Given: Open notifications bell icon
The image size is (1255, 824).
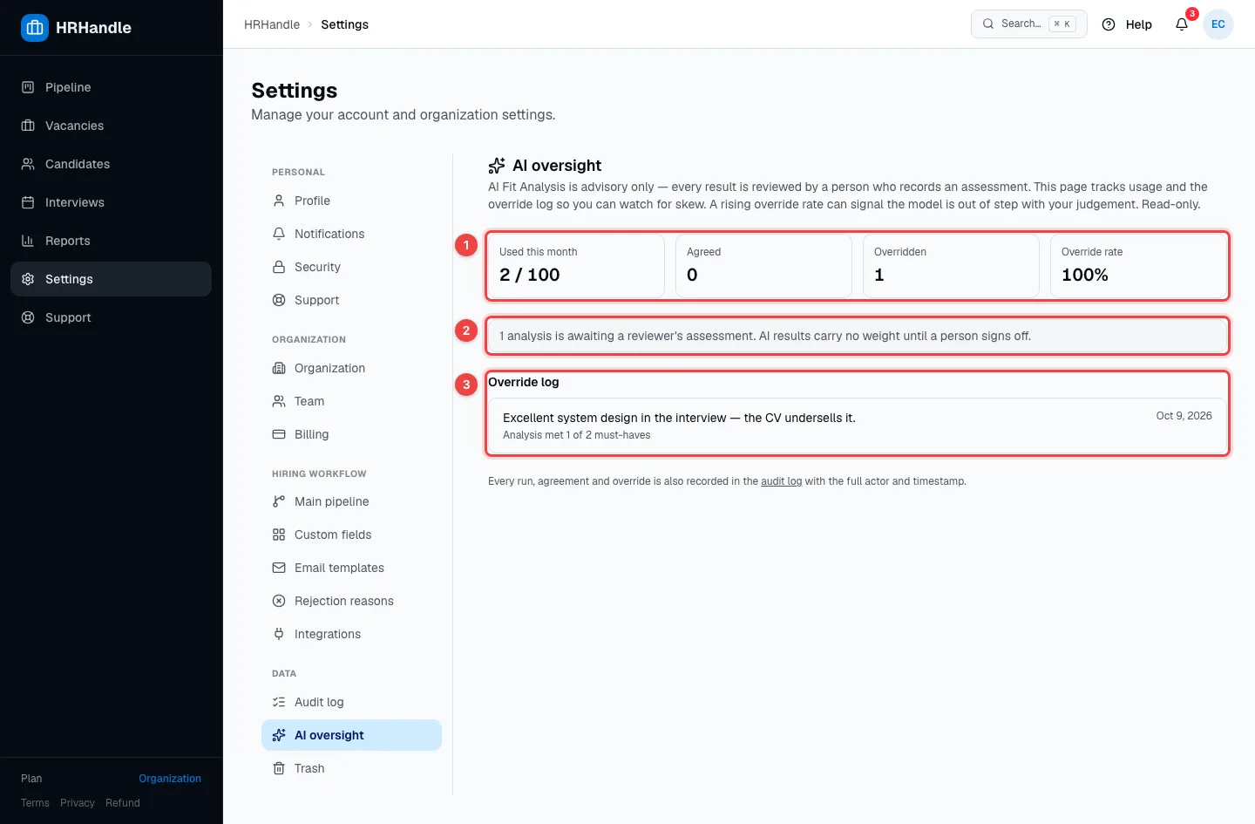Looking at the screenshot, I should tap(1182, 24).
